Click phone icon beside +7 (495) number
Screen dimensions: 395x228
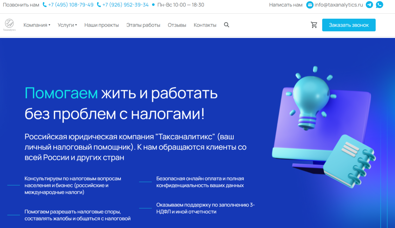(45, 5)
